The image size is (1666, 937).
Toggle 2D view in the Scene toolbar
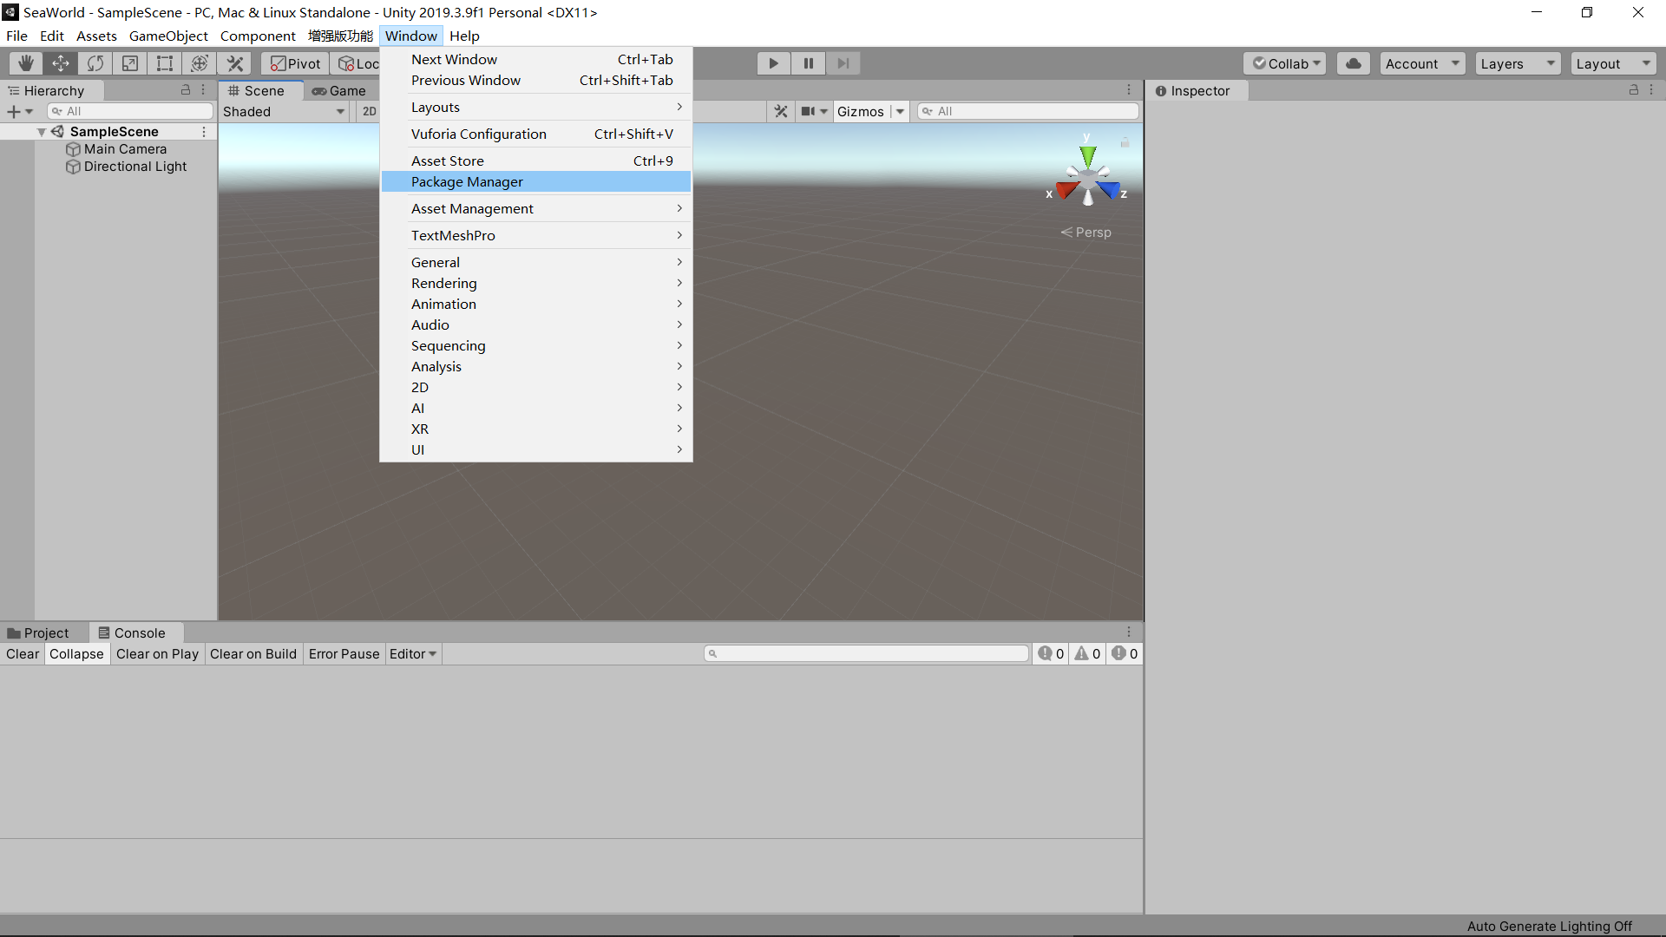coord(369,111)
